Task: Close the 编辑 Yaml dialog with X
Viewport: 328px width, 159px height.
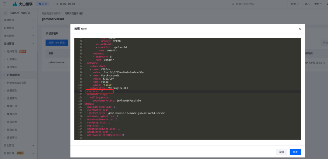Action: [299, 29]
